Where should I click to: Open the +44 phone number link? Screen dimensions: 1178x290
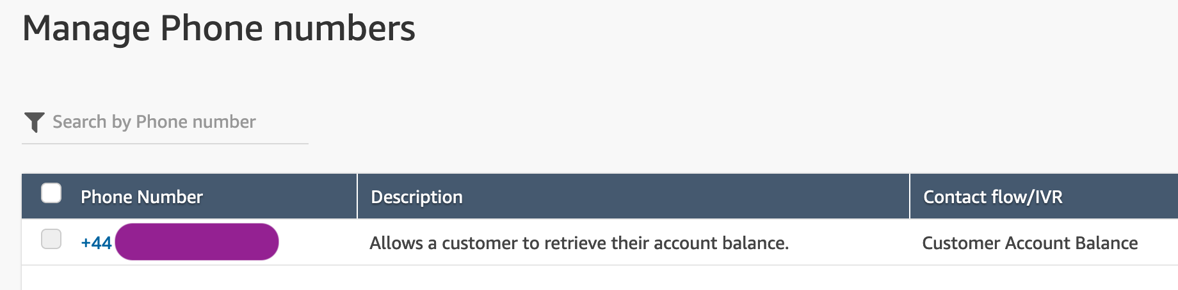point(96,243)
